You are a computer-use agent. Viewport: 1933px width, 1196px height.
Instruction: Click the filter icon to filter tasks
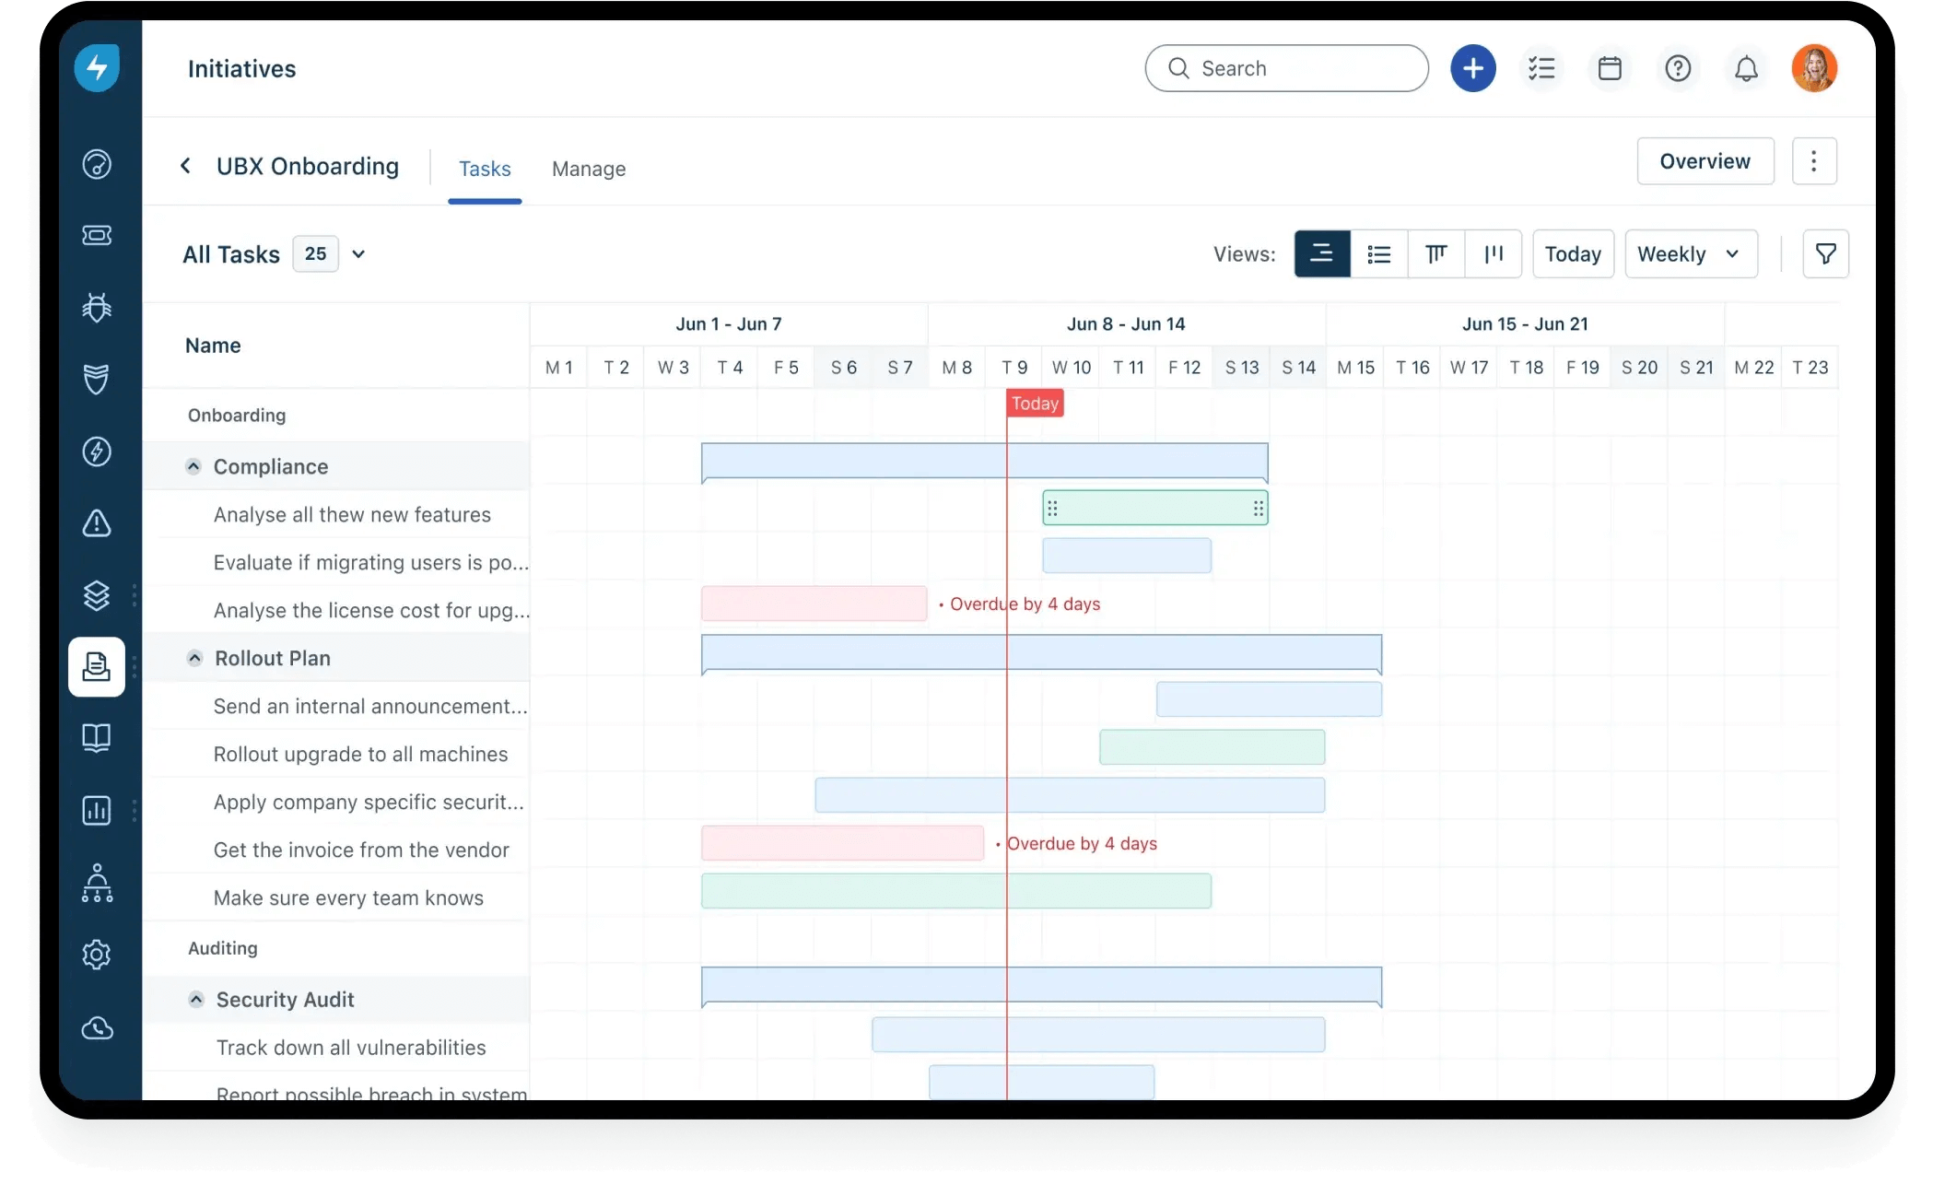pyautogui.click(x=1825, y=254)
